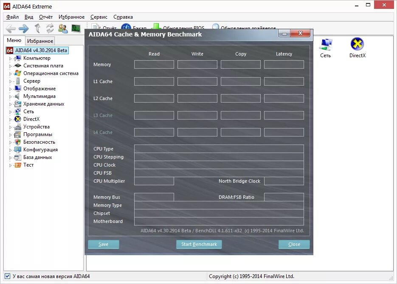Click the DRAM:FSB Ratio value field
Screen dimensions: 397x284
pyautogui.click(x=284, y=197)
